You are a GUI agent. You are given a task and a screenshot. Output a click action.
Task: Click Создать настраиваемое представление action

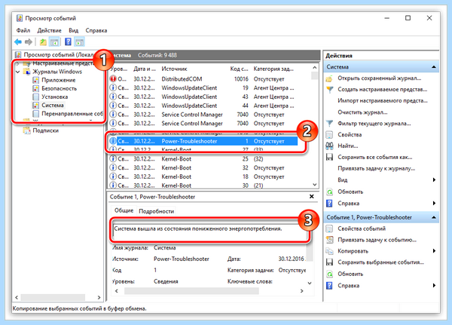pyautogui.click(x=382, y=90)
